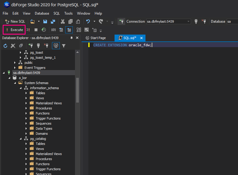
Task: Open the Database menu
Action: [x=42, y=13]
